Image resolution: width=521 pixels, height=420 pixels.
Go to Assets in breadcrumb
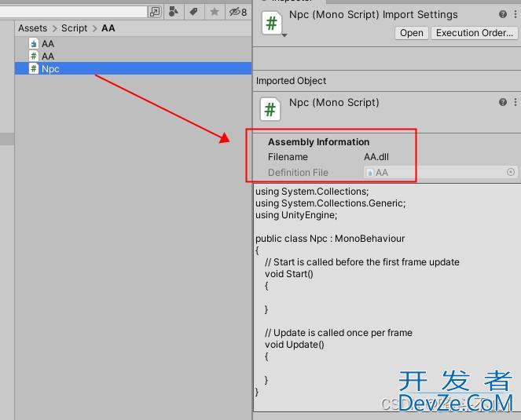coord(32,28)
